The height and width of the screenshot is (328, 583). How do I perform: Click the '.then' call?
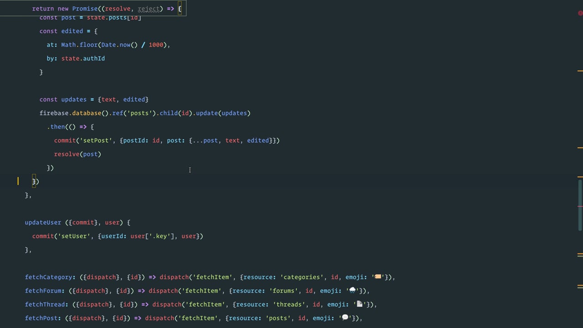[x=56, y=127]
